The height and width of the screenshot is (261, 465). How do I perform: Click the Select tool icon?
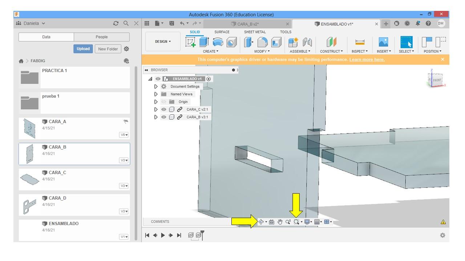coord(407,42)
